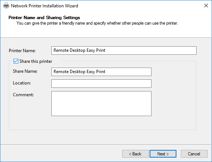Screen dimensions: 212x162
Task: Cancel the printer installation wizard
Action: [x=194, y=154]
